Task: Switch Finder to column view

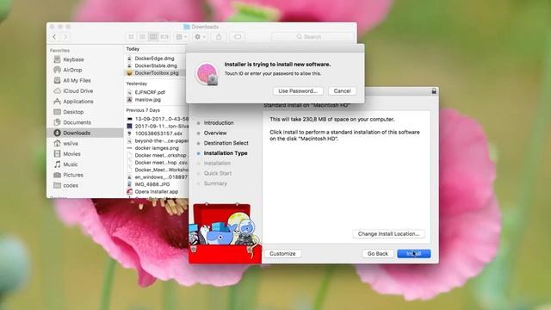Action: [153, 36]
